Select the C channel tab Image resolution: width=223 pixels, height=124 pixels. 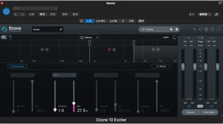click(123, 21)
